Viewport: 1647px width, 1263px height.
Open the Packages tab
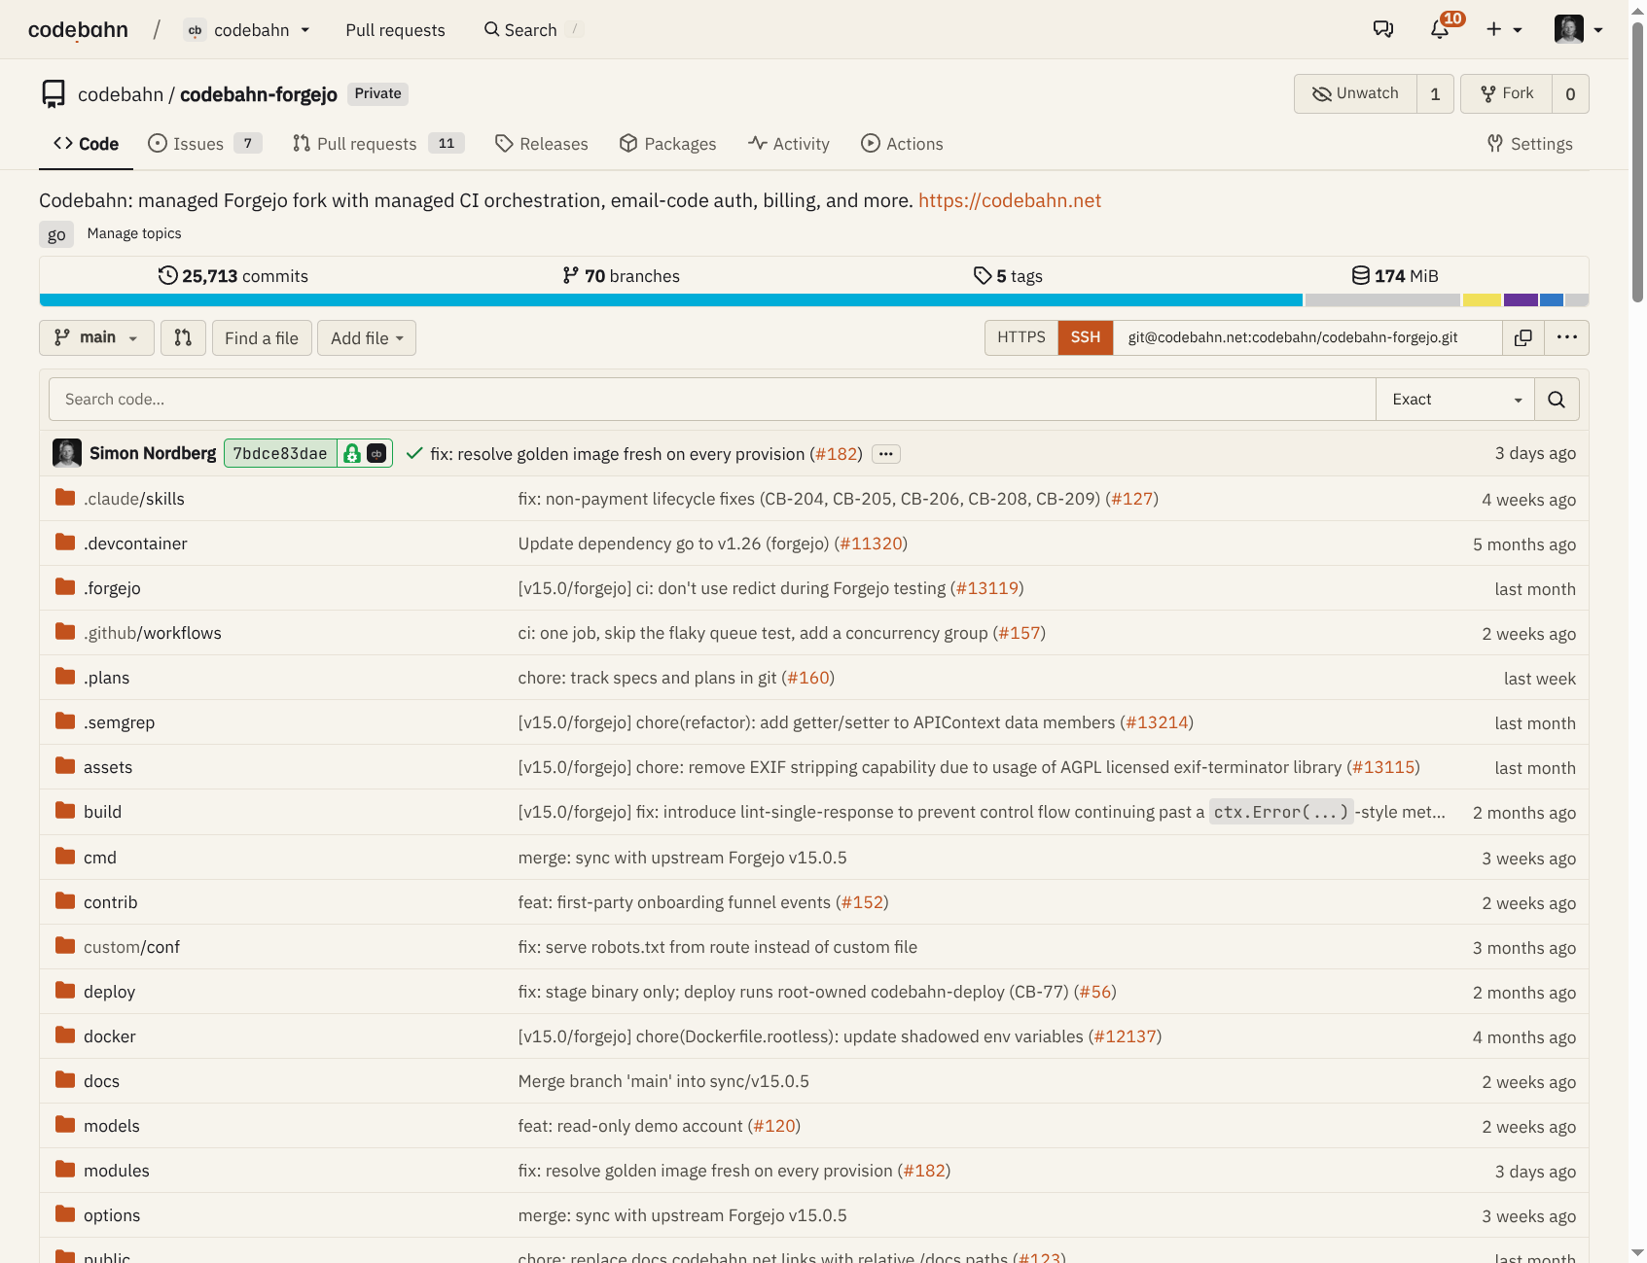point(667,144)
